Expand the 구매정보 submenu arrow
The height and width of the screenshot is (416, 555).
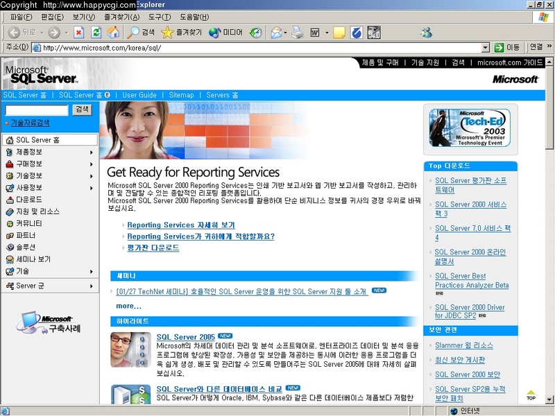click(92, 164)
